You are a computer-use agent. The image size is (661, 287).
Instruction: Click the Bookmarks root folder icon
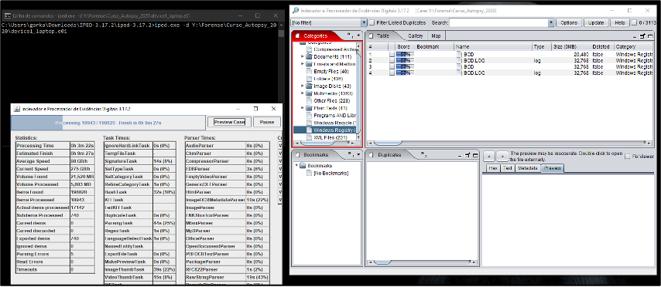pyautogui.click(x=303, y=166)
